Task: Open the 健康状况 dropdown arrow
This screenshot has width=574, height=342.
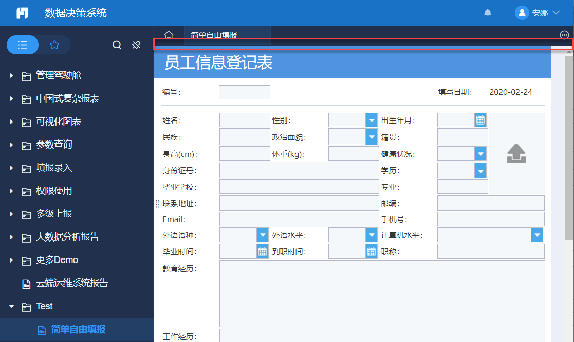Action: pyautogui.click(x=480, y=154)
